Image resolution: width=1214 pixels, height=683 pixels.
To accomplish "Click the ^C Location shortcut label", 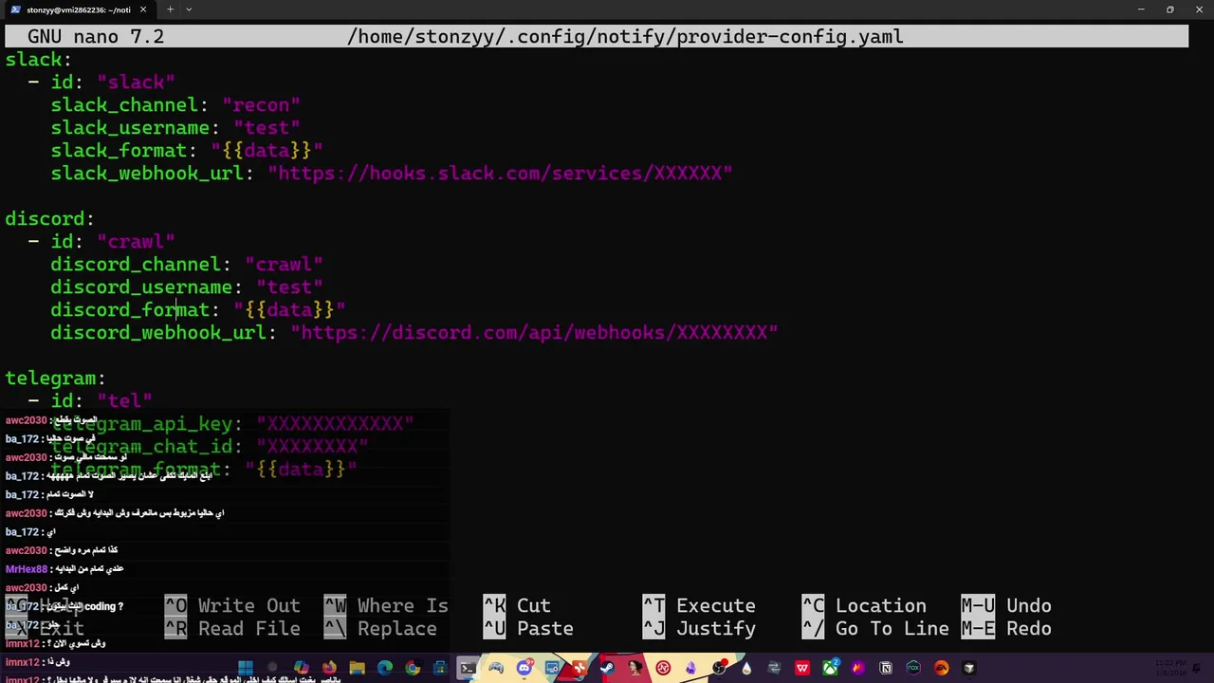I will (864, 606).
